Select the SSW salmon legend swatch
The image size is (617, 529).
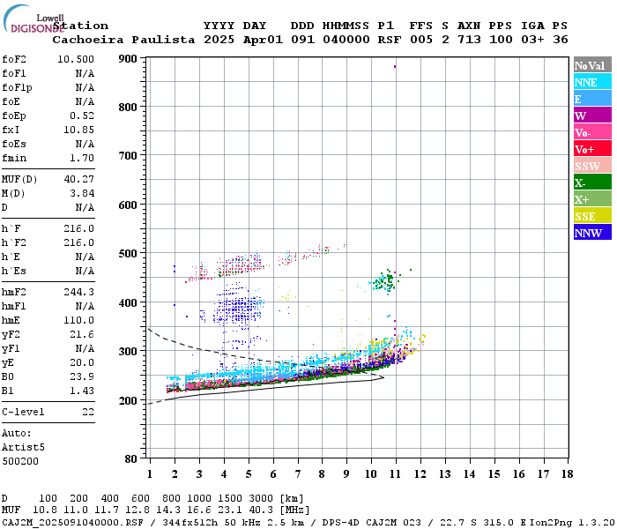point(592,166)
